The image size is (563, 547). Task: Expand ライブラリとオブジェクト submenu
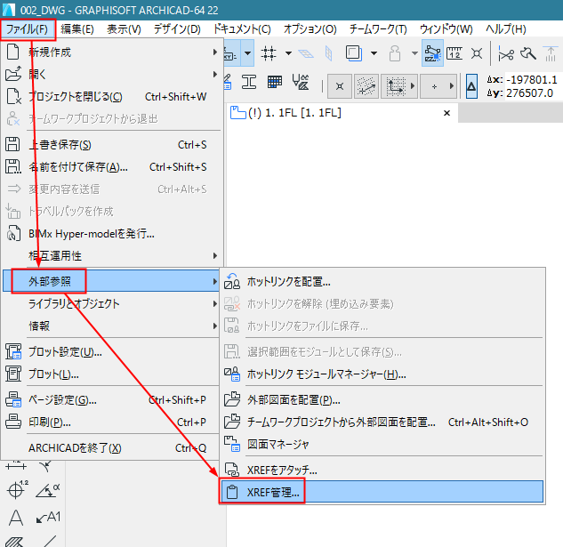point(112,304)
